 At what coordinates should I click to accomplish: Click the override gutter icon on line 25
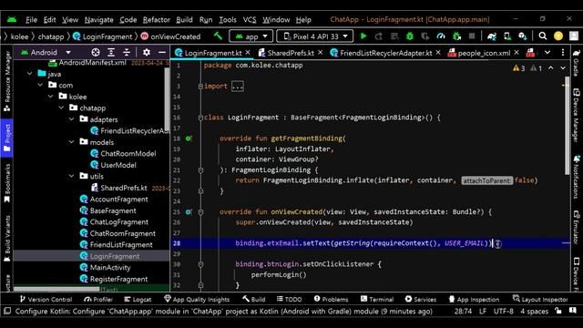pyautogui.click(x=189, y=211)
